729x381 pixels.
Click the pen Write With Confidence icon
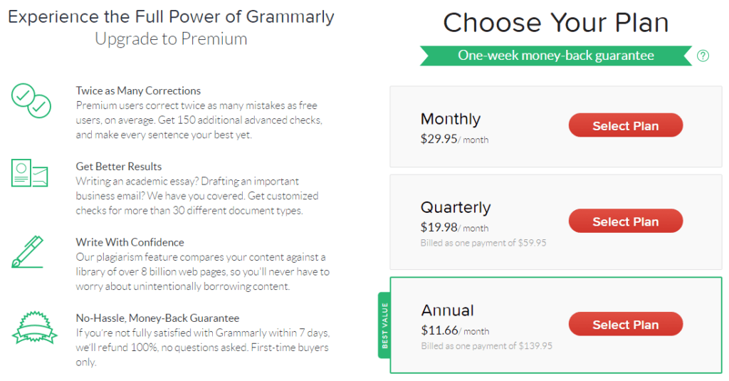28,251
